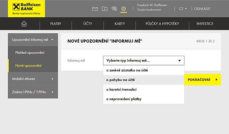This screenshot has height=134, width=229.
Task: Click the download folder icon in header
Action: click(x=104, y=9)
